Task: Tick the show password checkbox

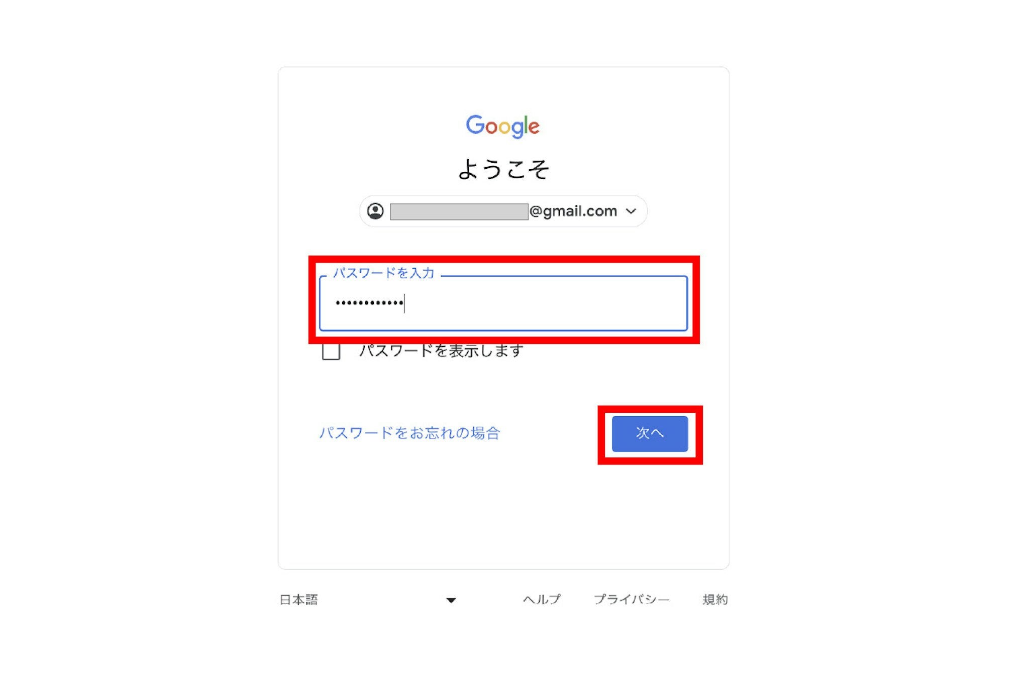Action: [x=331, y=351]
